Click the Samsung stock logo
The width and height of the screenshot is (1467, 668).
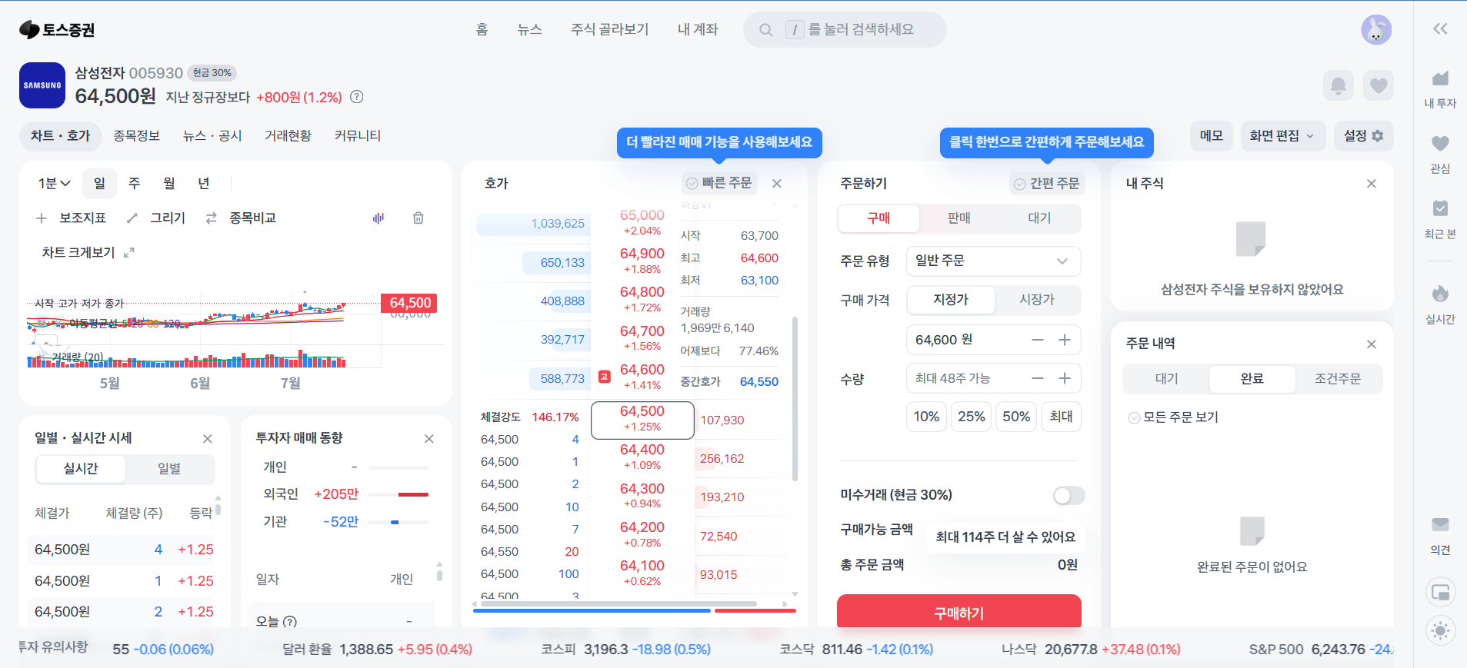coord(42,85)
